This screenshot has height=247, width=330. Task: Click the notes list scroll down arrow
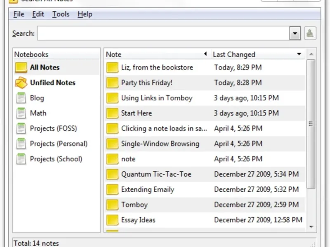(311, 227)
